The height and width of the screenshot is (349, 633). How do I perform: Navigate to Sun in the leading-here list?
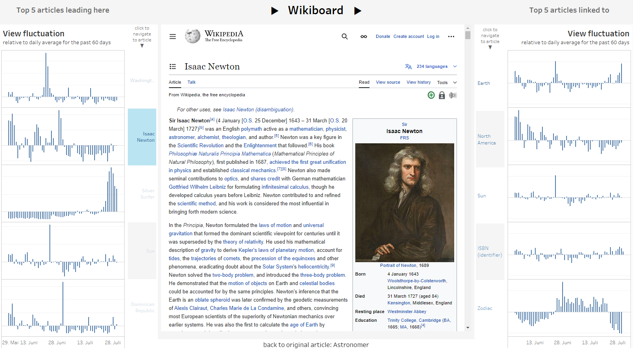pyautogui.click(x=142, y=251)
